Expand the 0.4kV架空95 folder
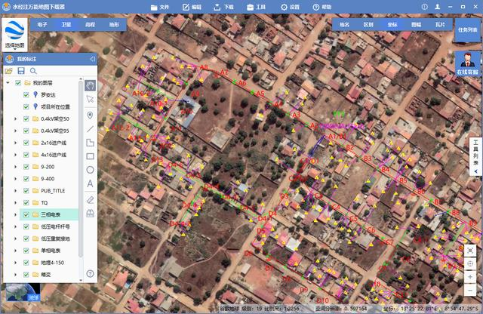Viewport: 483px width, 314px height. coord(15,131)
